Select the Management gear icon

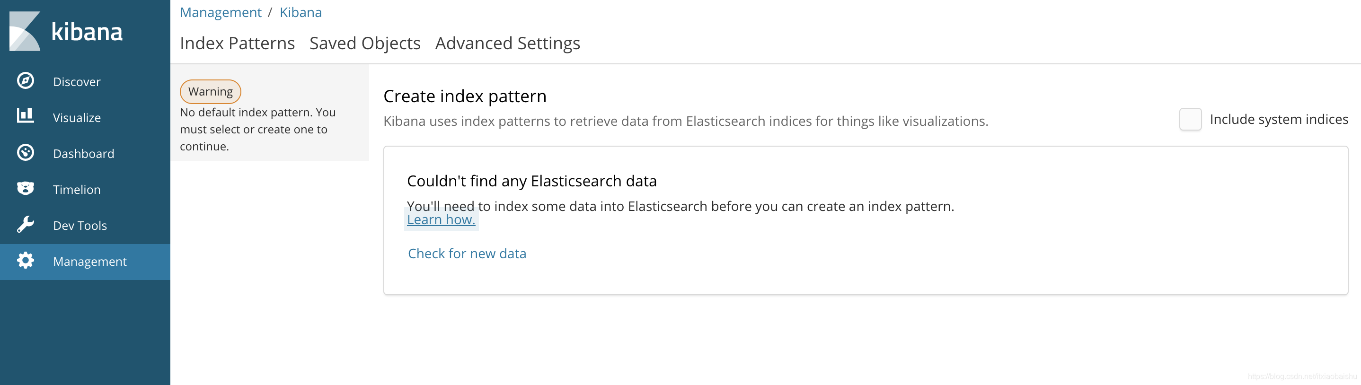(26, 260)
